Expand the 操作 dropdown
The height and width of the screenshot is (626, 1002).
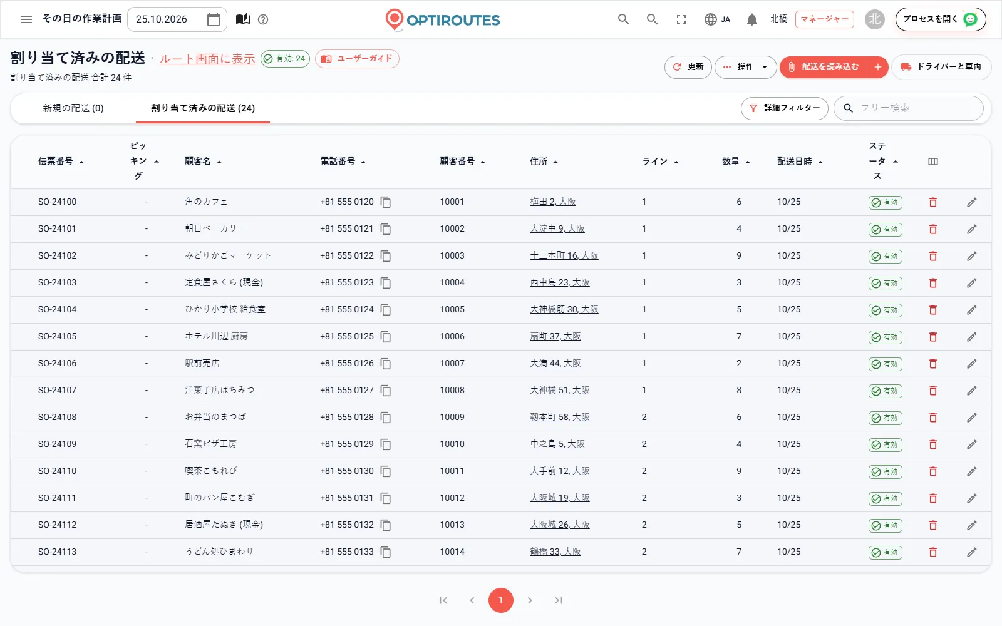pos(745,67)
